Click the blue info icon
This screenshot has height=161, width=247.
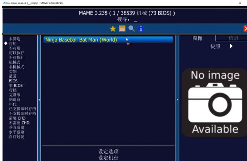click(x=141, y=29)
